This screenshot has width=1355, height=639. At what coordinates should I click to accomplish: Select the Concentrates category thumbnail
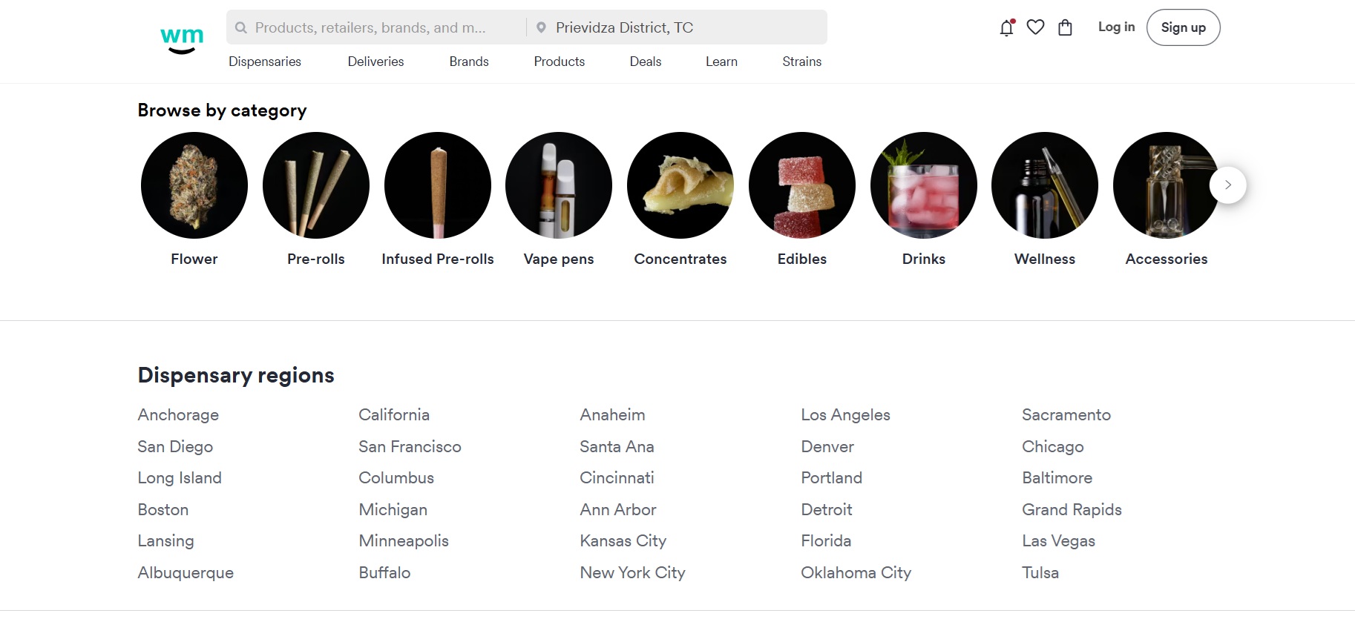coord(680,185)
